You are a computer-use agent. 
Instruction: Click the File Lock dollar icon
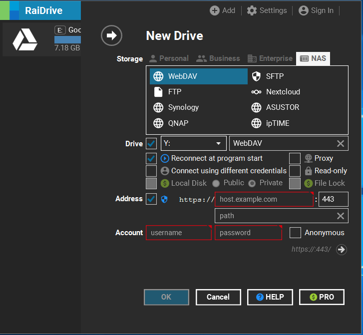coord(308,183)
